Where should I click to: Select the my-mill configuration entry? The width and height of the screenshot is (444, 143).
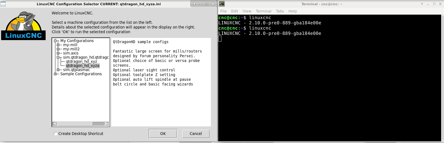click(70, 45)
